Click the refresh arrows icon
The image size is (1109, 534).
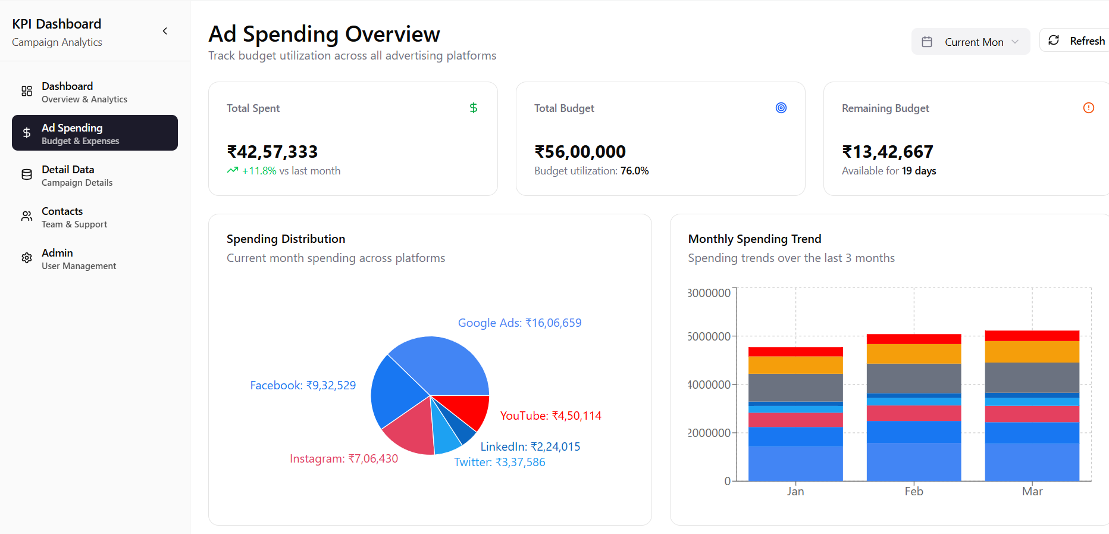[1054, 40]
